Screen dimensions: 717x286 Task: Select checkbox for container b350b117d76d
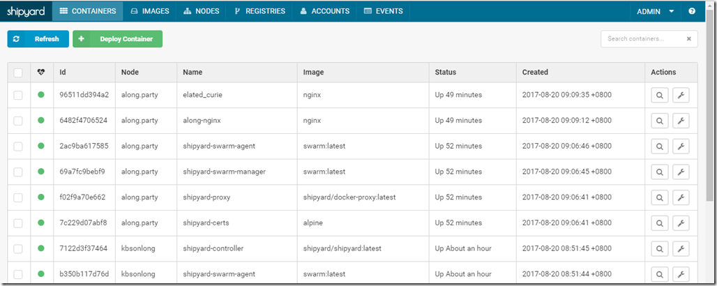(18, 275)
